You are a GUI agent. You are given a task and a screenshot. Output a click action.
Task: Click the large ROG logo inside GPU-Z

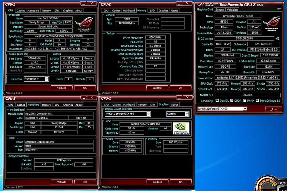tap(272, 24)
